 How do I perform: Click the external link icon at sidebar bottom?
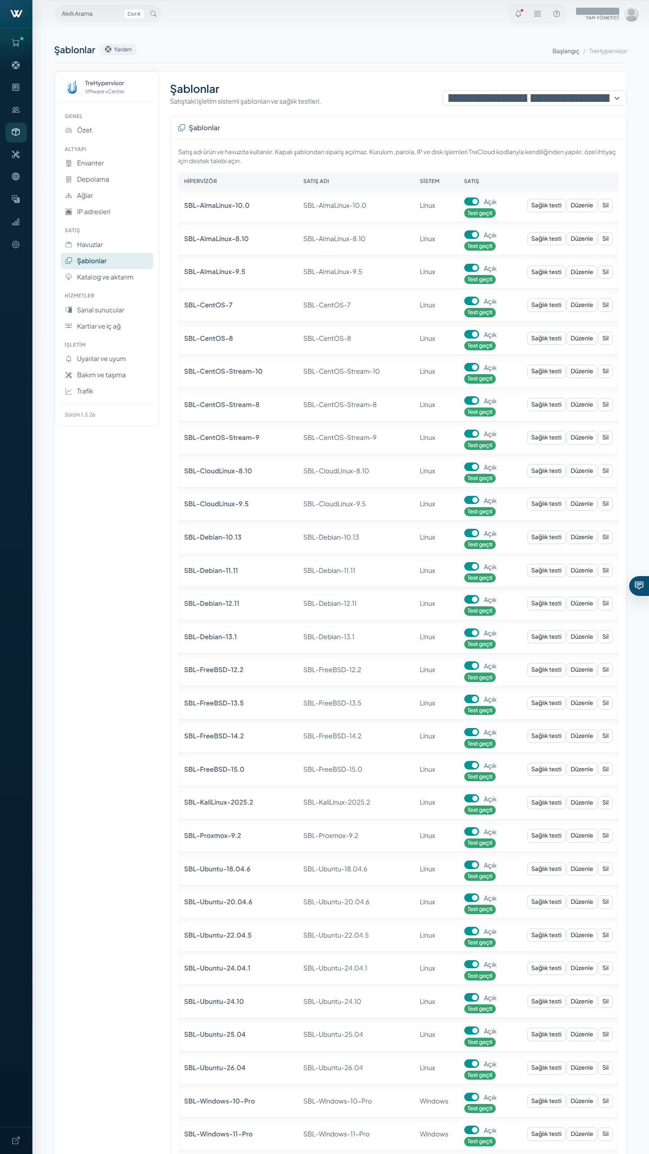pyautogui.click(x=16, y=1140)
